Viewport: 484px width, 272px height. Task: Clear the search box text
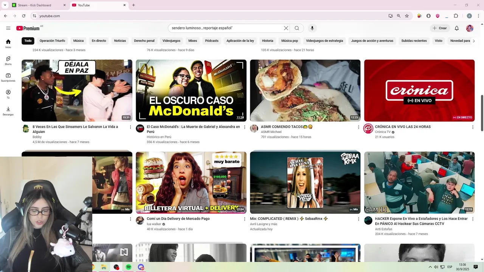[x=286, y=28]
